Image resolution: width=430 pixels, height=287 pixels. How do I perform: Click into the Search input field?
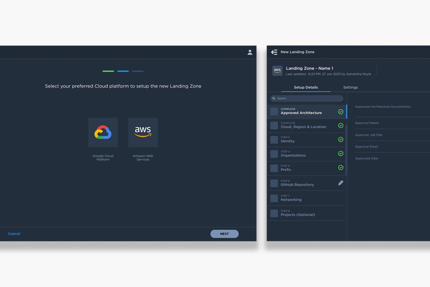(x=308, y=98)
